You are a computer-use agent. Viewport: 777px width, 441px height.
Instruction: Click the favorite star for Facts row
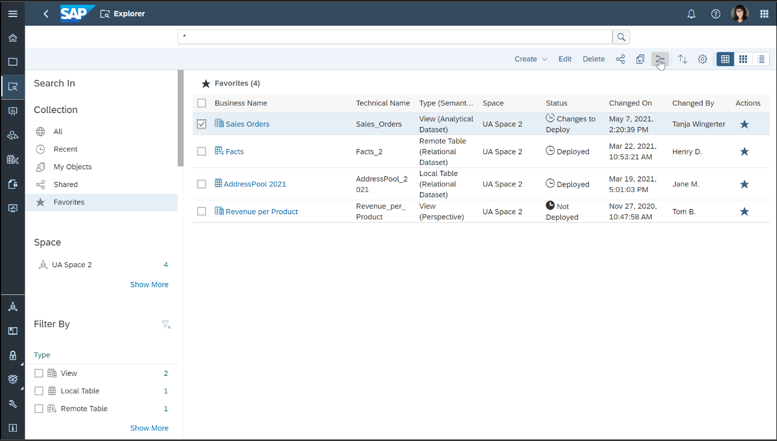click(x=744, y=152)
